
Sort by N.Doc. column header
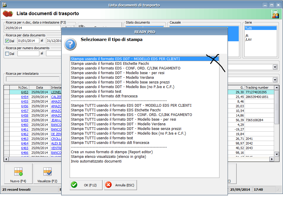point(19,87)
